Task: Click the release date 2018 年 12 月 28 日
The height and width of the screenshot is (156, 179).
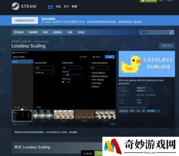Action: [x=146, y=95]
